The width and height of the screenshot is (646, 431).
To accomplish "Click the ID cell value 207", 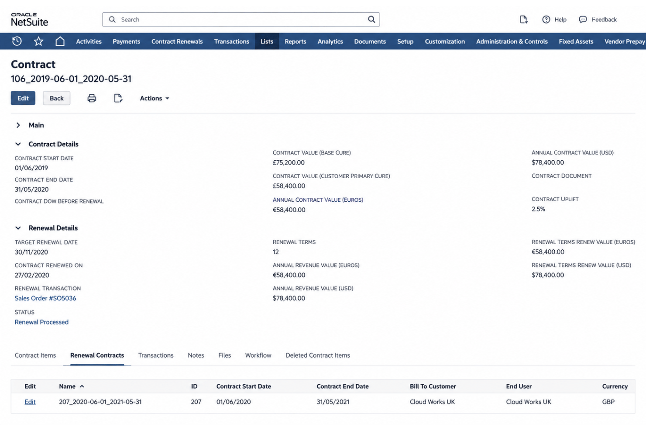I will coord(196,402).
